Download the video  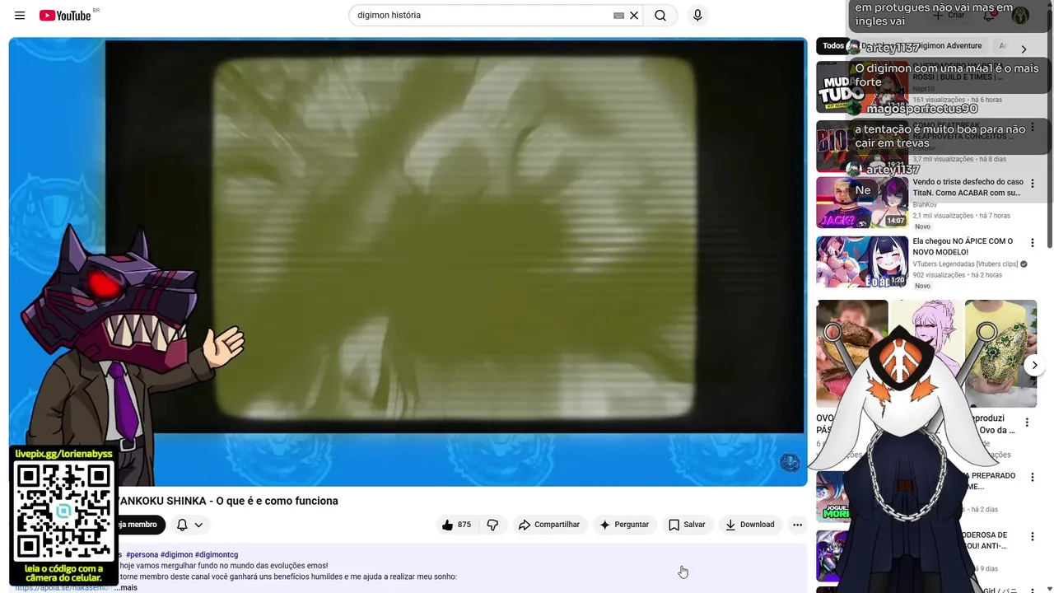749,525
